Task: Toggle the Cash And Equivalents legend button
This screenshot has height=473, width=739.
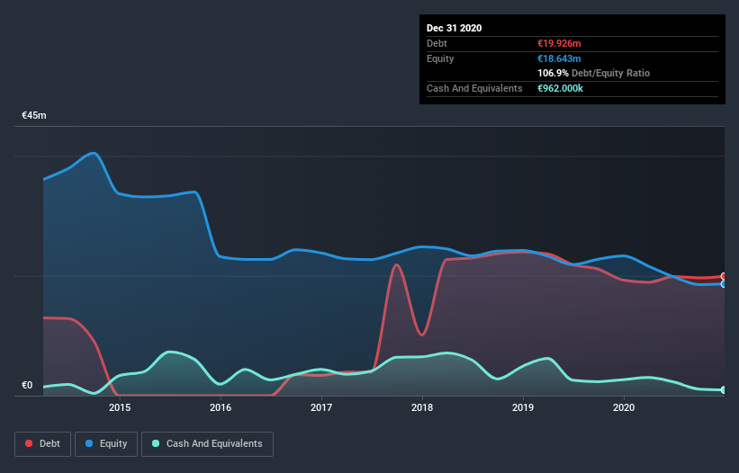Action: (207, 444)
